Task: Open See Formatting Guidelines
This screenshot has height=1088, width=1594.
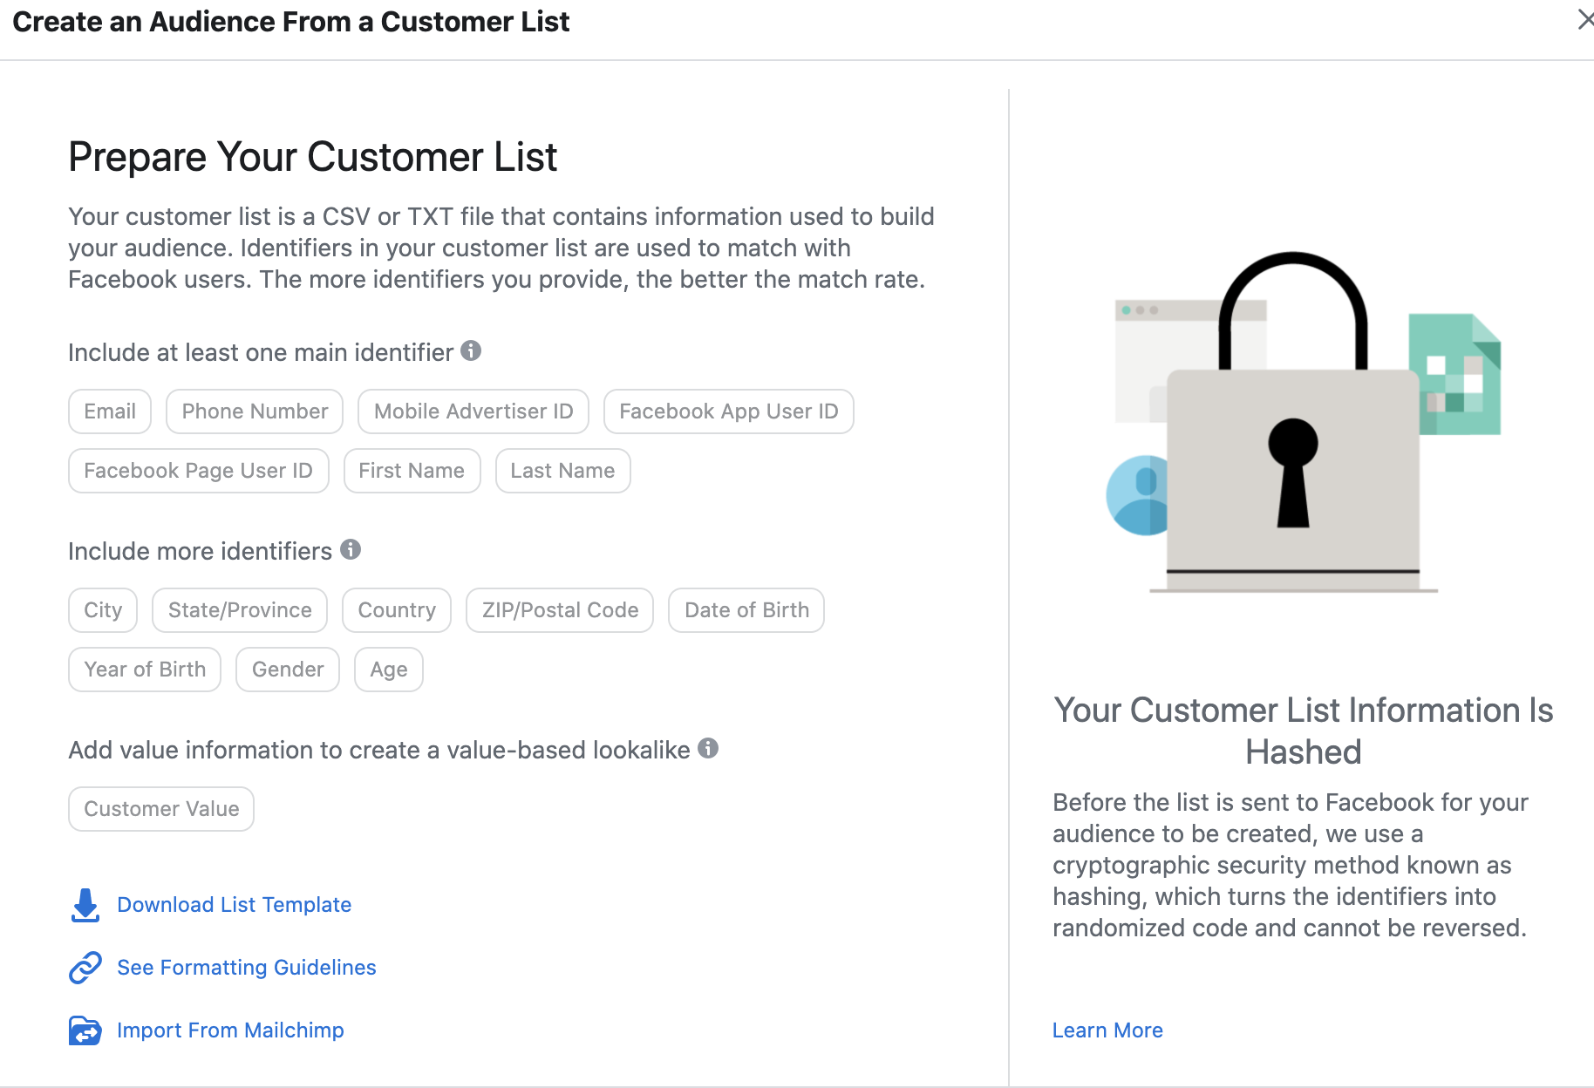Action: [x=246, y=968]
